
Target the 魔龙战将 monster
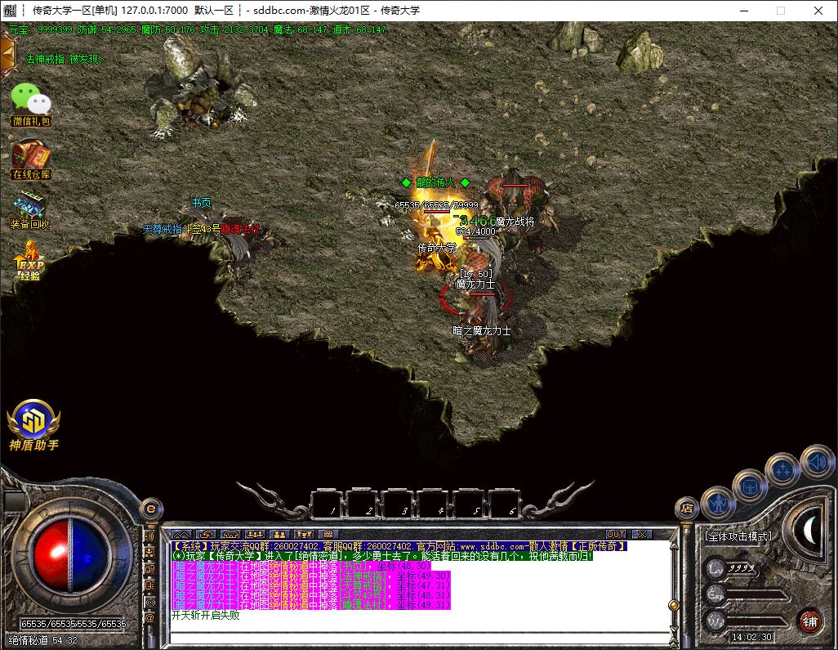[x=515, y=208]
